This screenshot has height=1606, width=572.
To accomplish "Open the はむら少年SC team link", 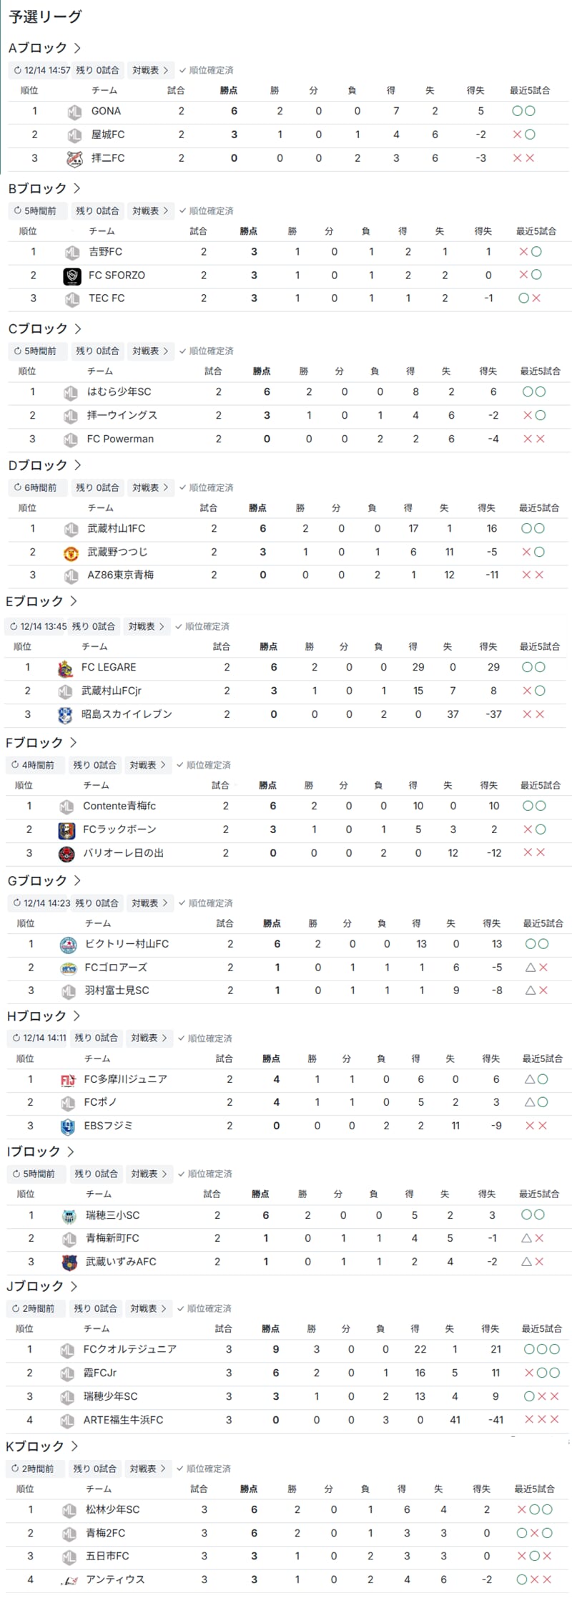I will [119, 392].
